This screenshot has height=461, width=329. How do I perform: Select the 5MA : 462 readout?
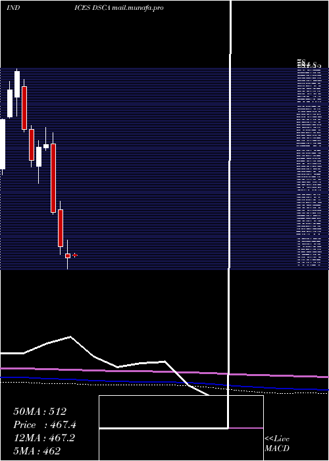tap(37, 450)
